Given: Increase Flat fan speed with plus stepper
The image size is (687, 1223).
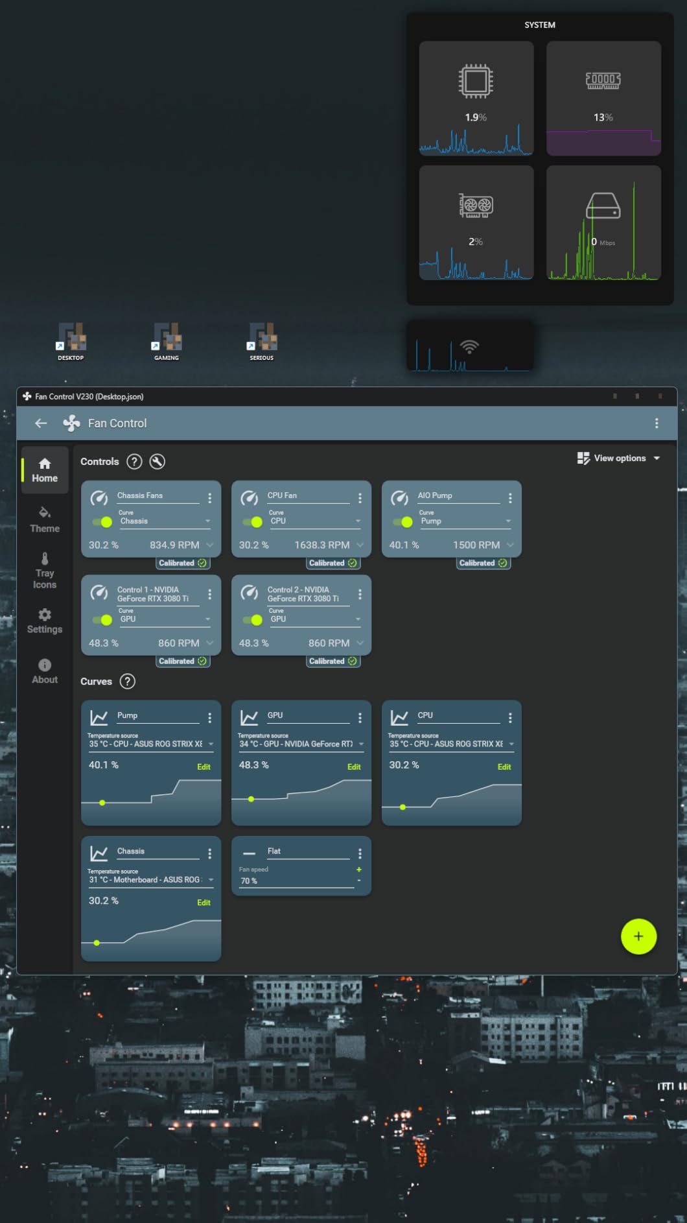Looking at the screenshot, I should point(358,870).
